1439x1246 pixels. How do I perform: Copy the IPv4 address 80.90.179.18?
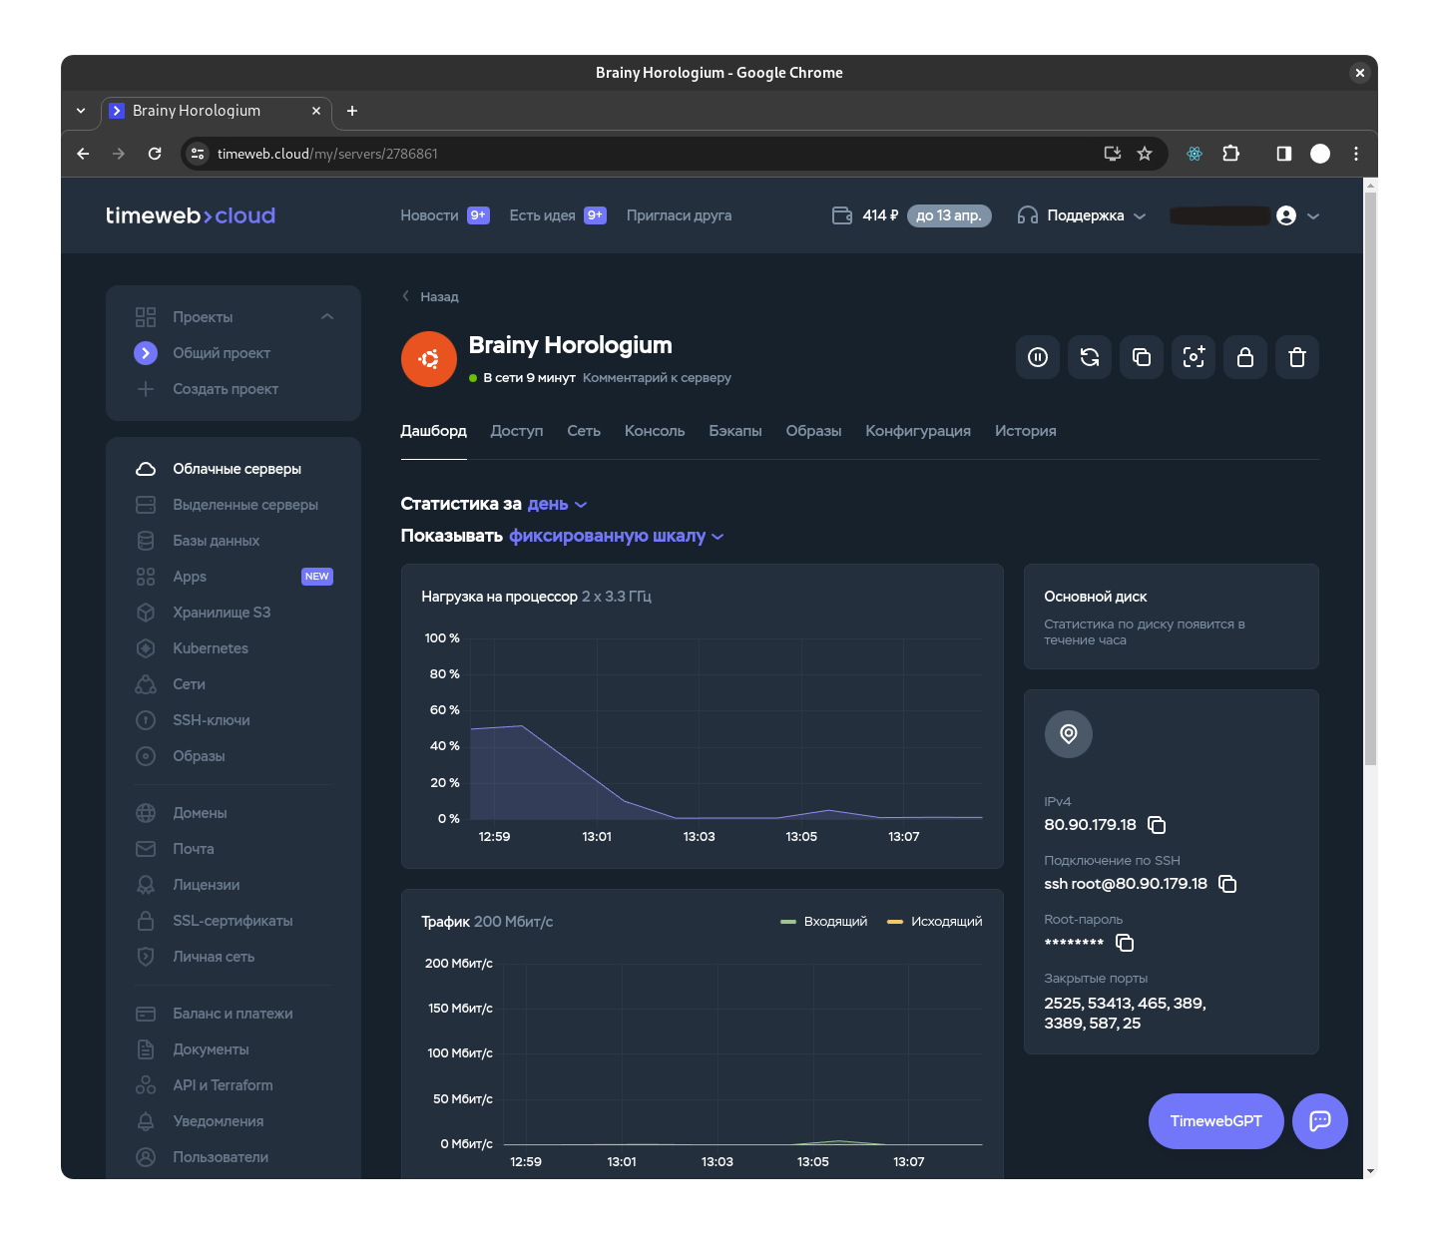(1157, 825)
